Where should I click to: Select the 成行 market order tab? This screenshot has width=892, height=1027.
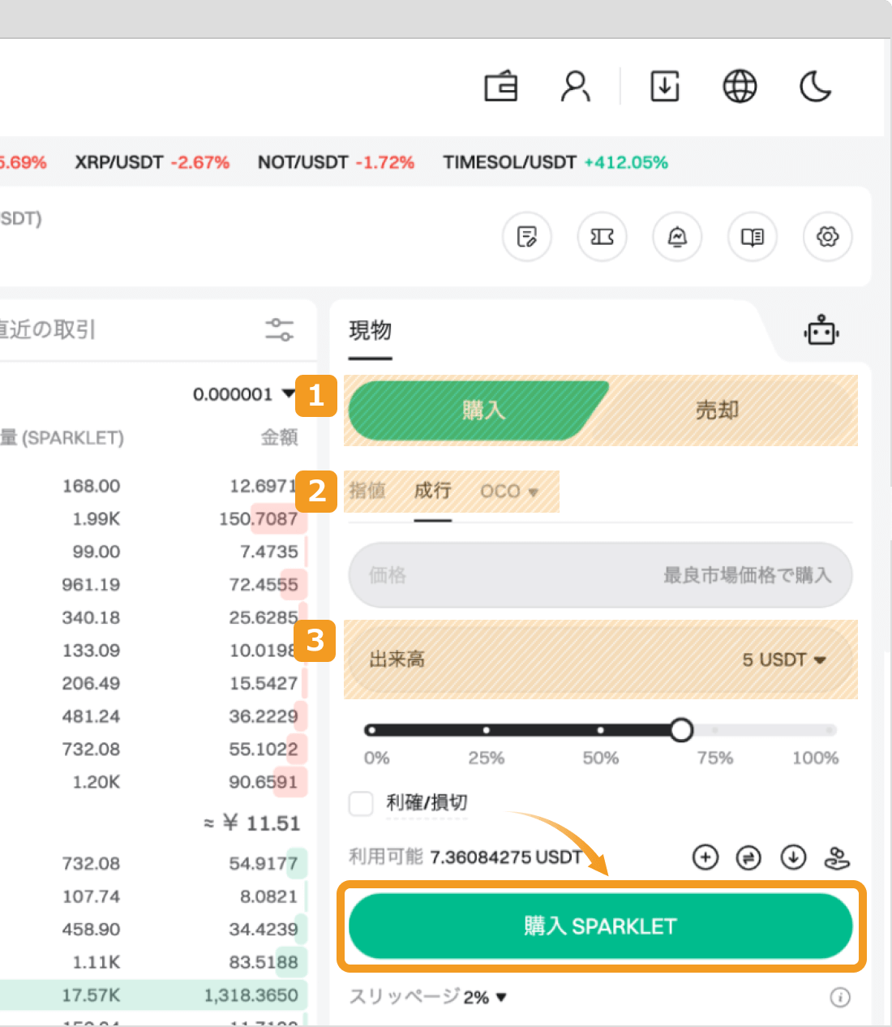pos(432,491)
